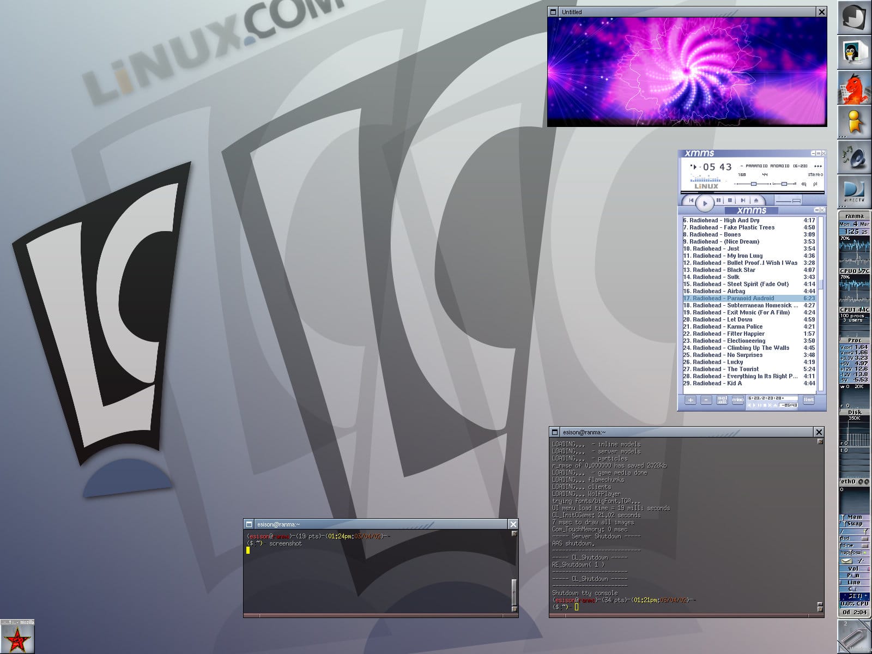872x654 pixels.
Task: Select 'Radiohead - Airbag' track
Action: [749, 292]
